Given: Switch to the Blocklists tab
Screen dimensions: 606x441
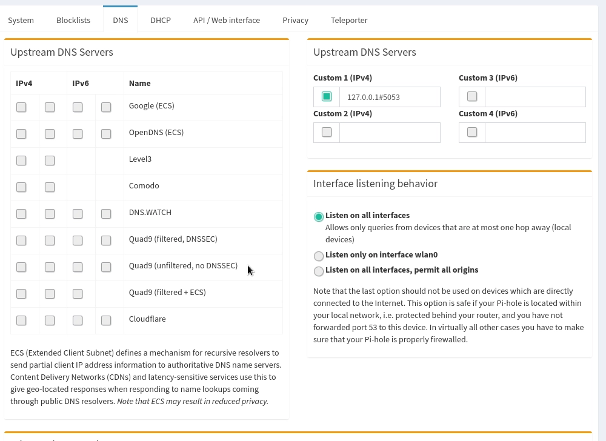Looking at the screenshot, I should click(x=73, y=20).
